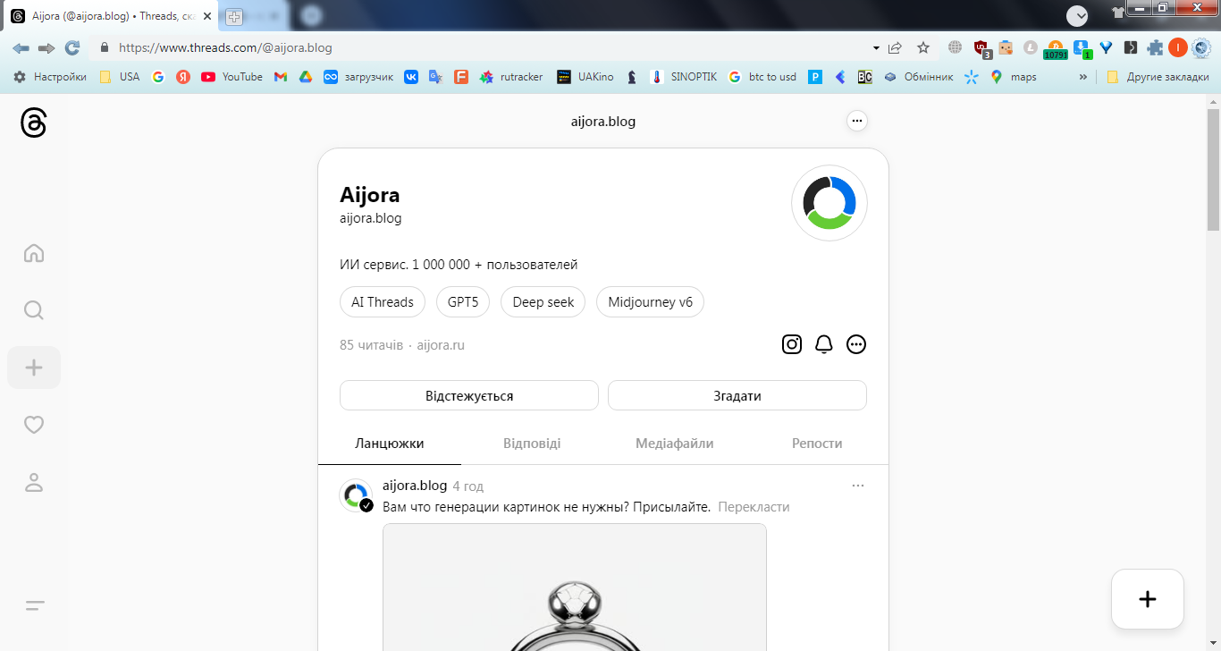Expand hidden bookmarks with the double chevron
The image size is (1221, 651).
(1083, 77)
